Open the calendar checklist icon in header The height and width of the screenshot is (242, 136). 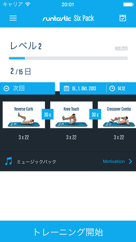click(123, 18)
